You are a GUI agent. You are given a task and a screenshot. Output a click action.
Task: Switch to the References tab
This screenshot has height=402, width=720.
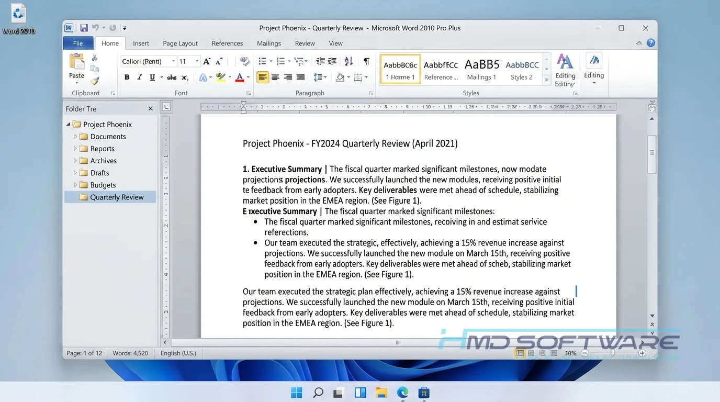coord(227,43)
